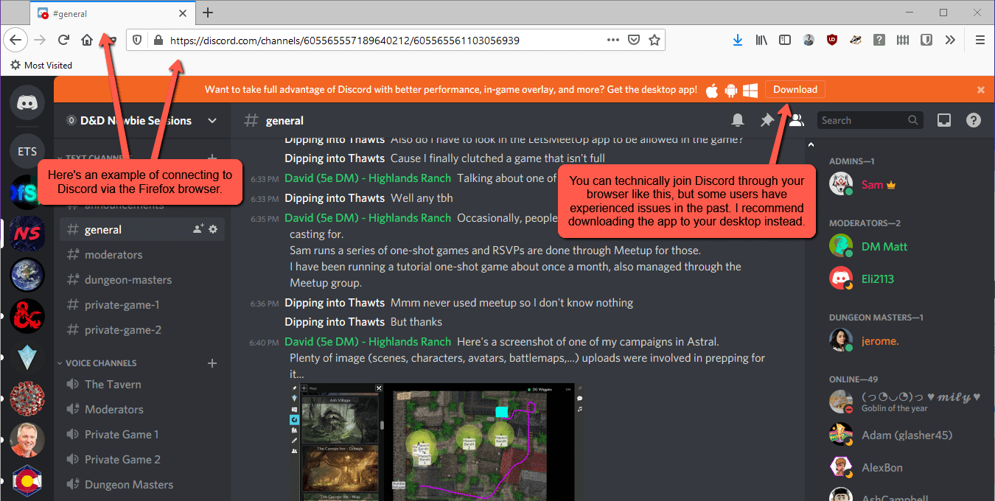The image size is (995, 501).
Task: Open a new browser tab
Action: click(x=208, y=13)
